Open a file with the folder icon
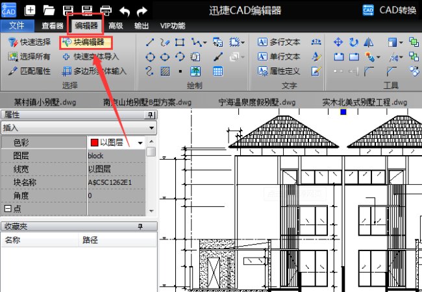This screenshot has height=292, width=422. tap(49, 10)
